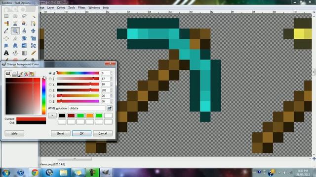Select the Crop tool
The height and width of the screenshot is (177, 316).
click(x=15, y=38)
